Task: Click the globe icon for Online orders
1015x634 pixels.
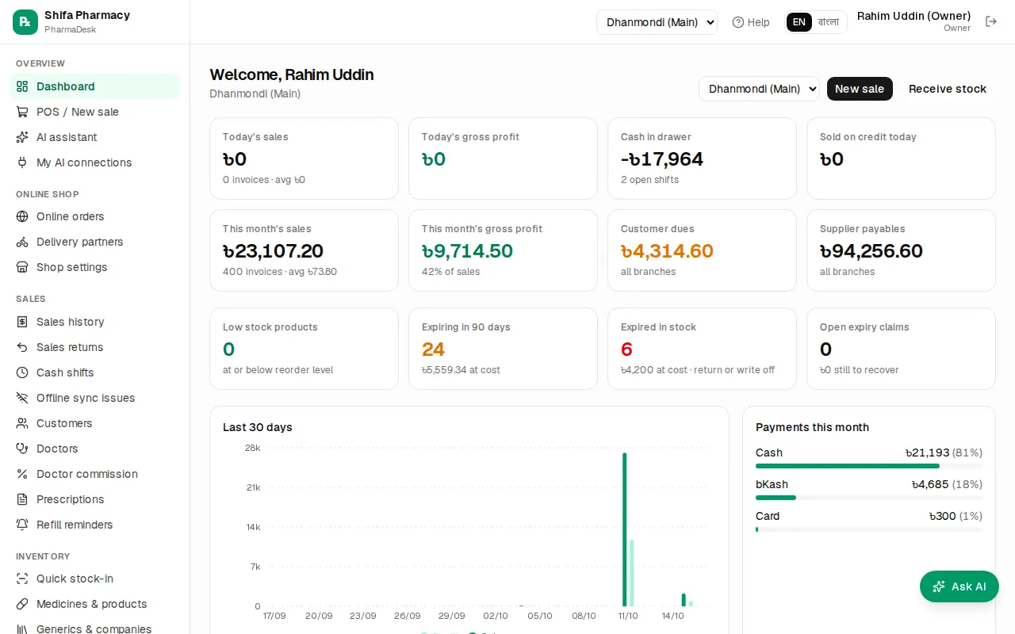Action: tap(22, 216)
